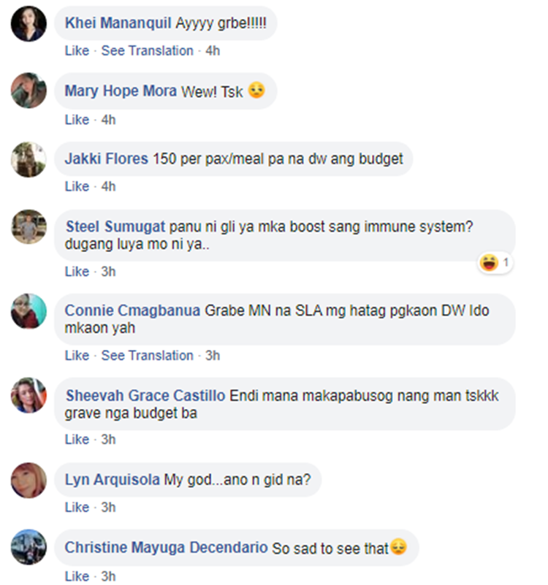Open Christine Mayuga Decendario's avatar

click(28, 547)
